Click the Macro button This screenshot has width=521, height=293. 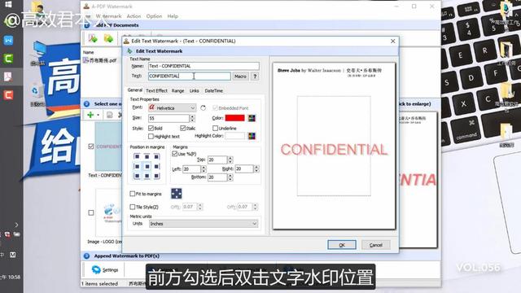pos(240,77)
